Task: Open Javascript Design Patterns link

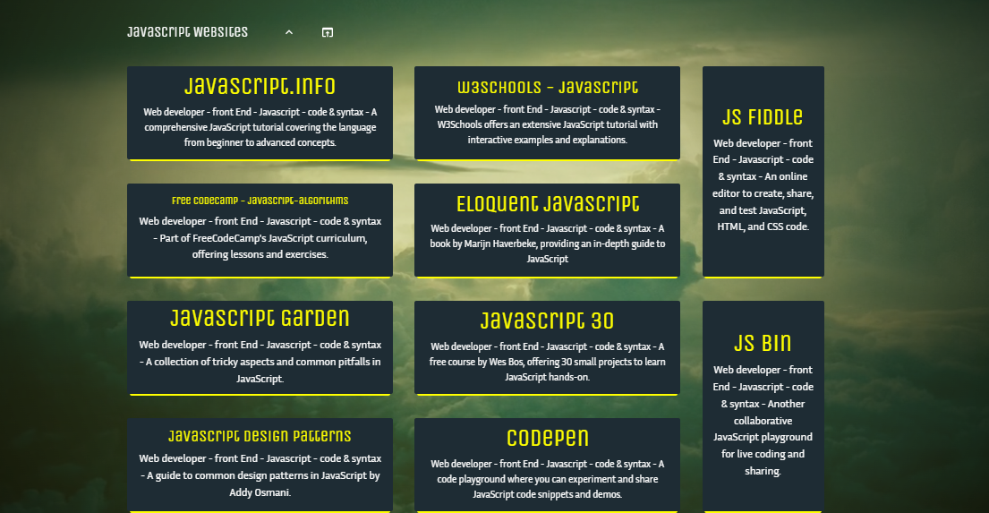Action: tap(260, 436)
